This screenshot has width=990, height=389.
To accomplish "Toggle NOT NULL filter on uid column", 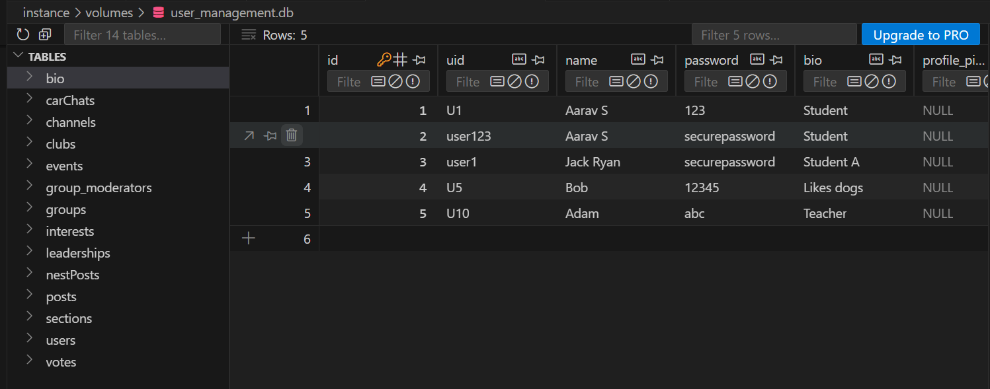I will click(532, 82).
